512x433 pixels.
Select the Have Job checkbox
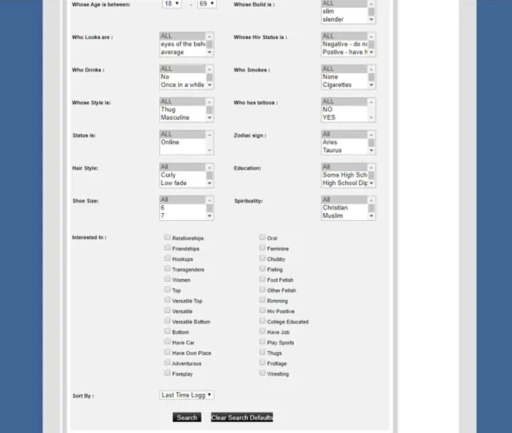click(x=262, y=331)
